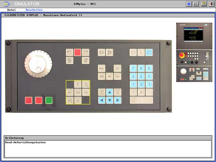Click the handwheel dial
This screenshot has width=216, height=162.
(x=39, y=64)
